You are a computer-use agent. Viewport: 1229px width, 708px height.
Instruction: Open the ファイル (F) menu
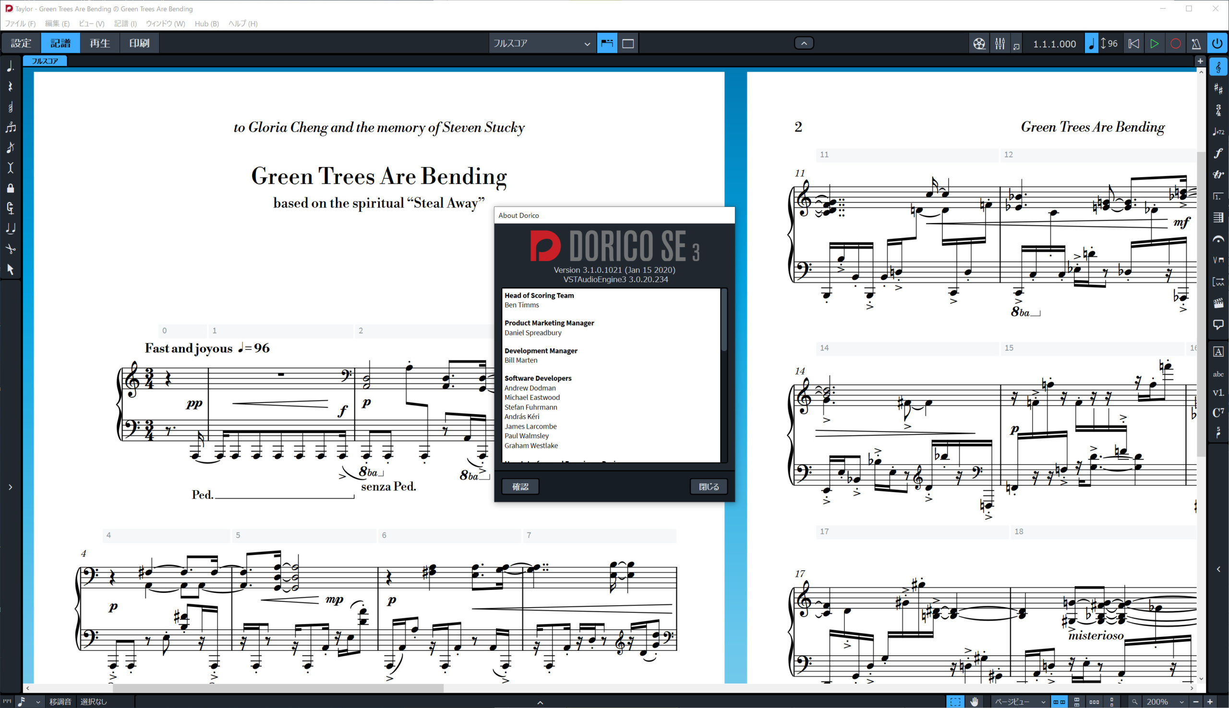20,24
